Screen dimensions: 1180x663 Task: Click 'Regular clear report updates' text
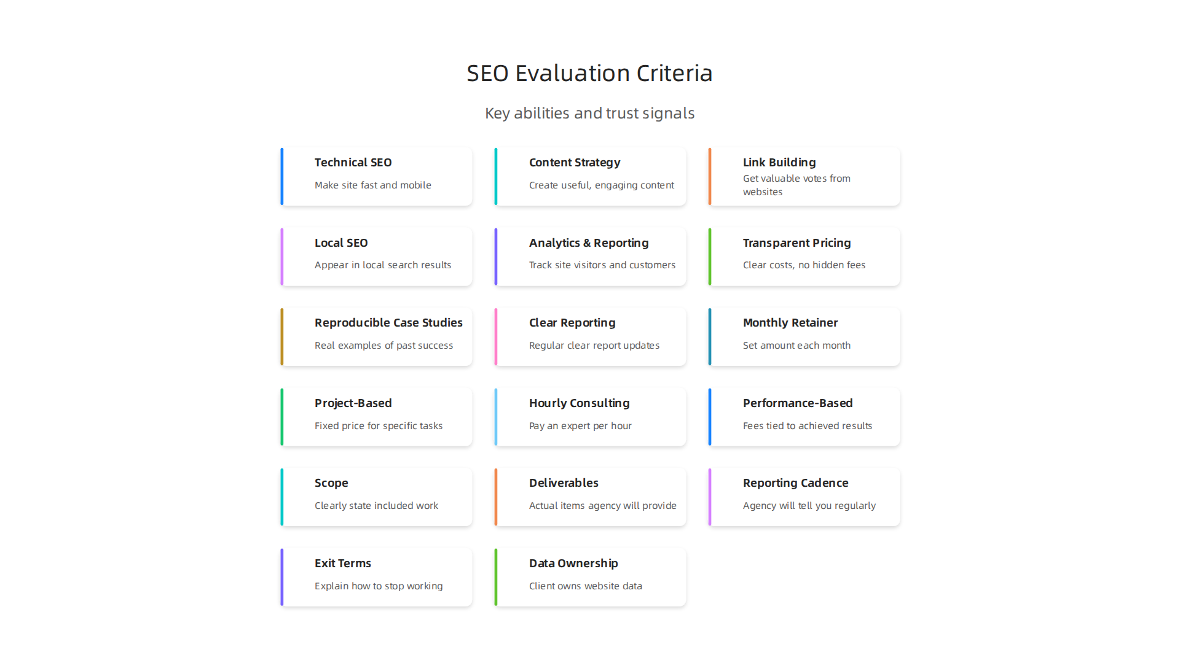(x=594, y=346)
